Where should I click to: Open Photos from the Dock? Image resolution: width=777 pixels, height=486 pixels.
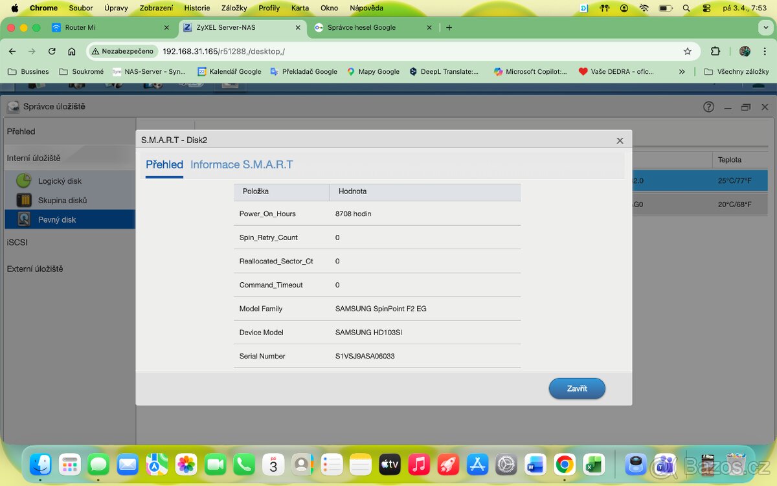click(186, 464)
